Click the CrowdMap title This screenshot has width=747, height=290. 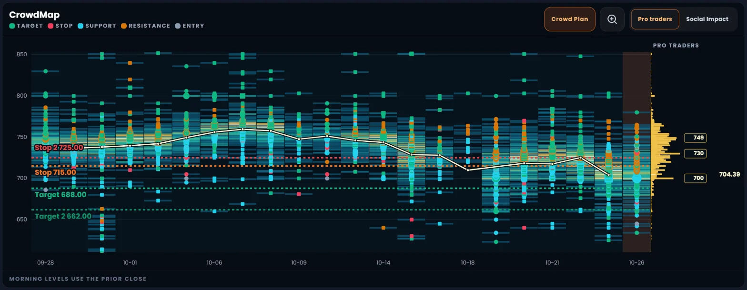34,15
